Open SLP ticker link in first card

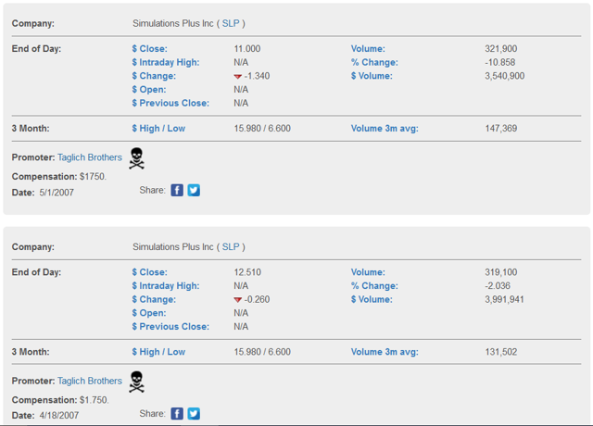[231, 23]
